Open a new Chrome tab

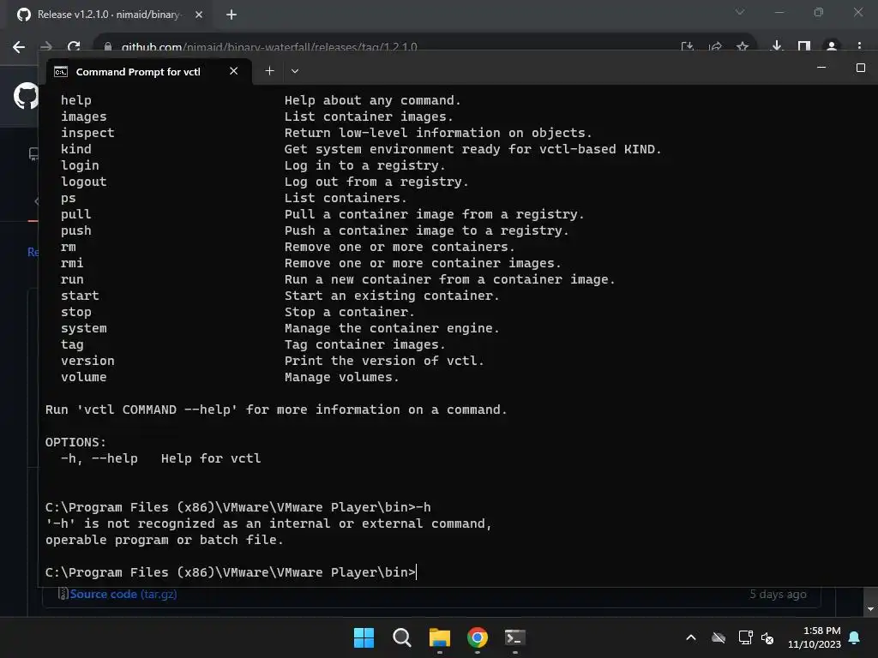(232, 15)
